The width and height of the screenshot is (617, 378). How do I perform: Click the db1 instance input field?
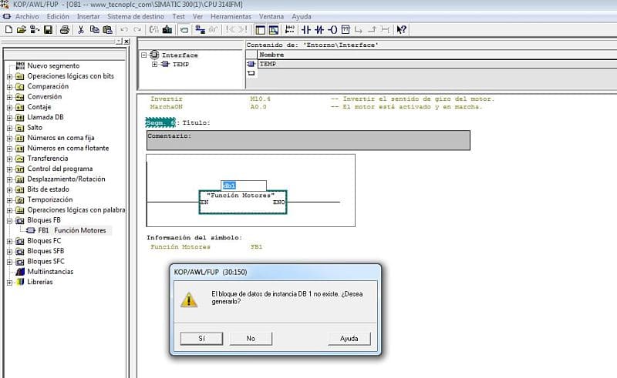pos(244,186)
